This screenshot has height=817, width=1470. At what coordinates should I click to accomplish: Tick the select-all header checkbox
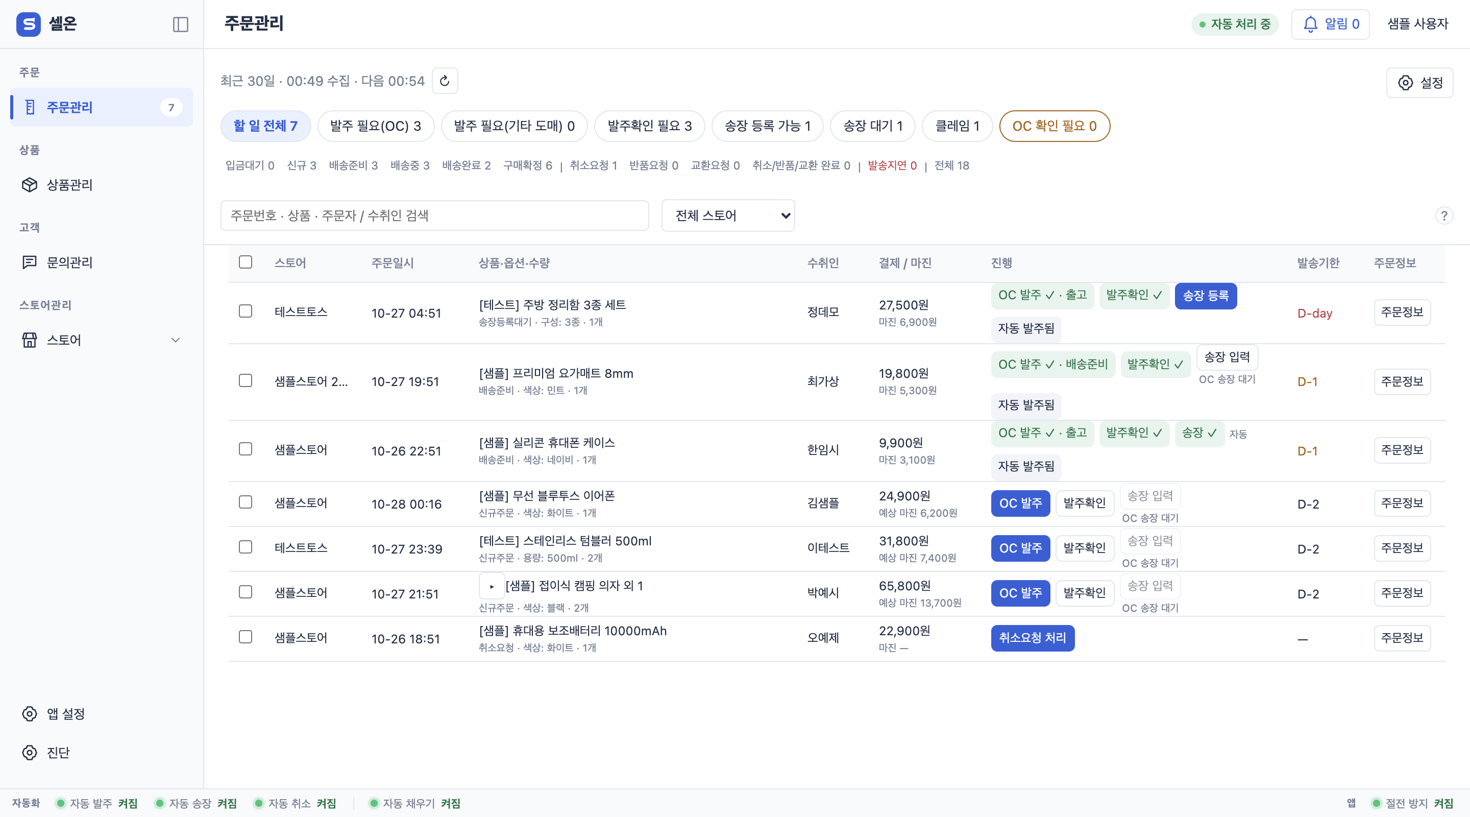pos(246,262)
